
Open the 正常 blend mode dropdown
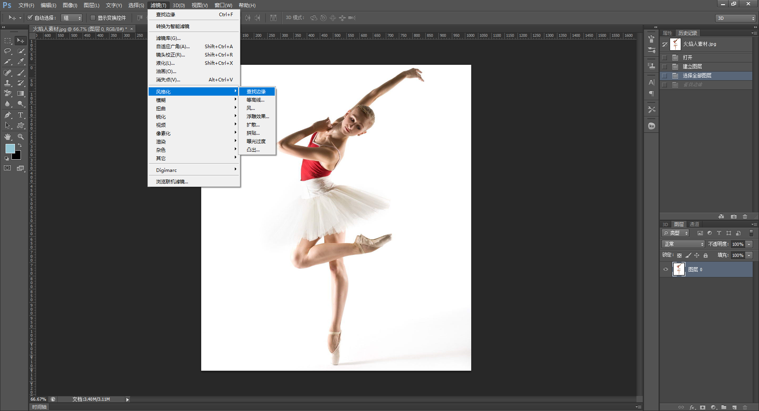point(683,244)
